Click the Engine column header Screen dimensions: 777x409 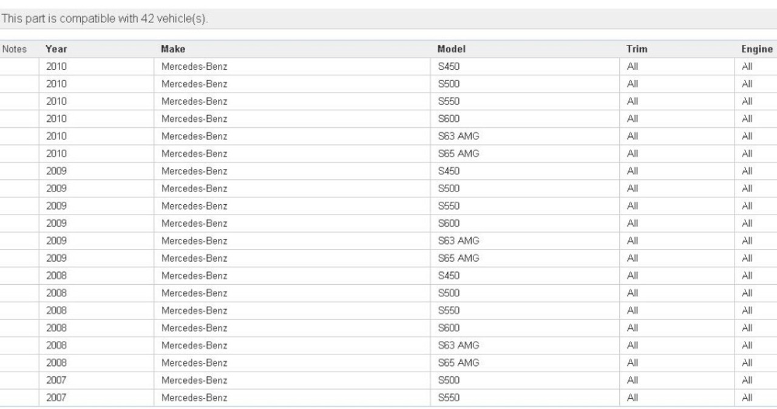pyautogui.click(x=756, y=49)
